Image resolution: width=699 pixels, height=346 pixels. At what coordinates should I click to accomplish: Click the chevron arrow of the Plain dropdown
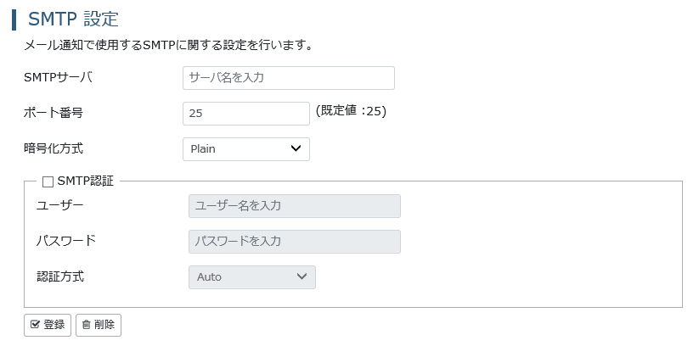tap(296, 148)
